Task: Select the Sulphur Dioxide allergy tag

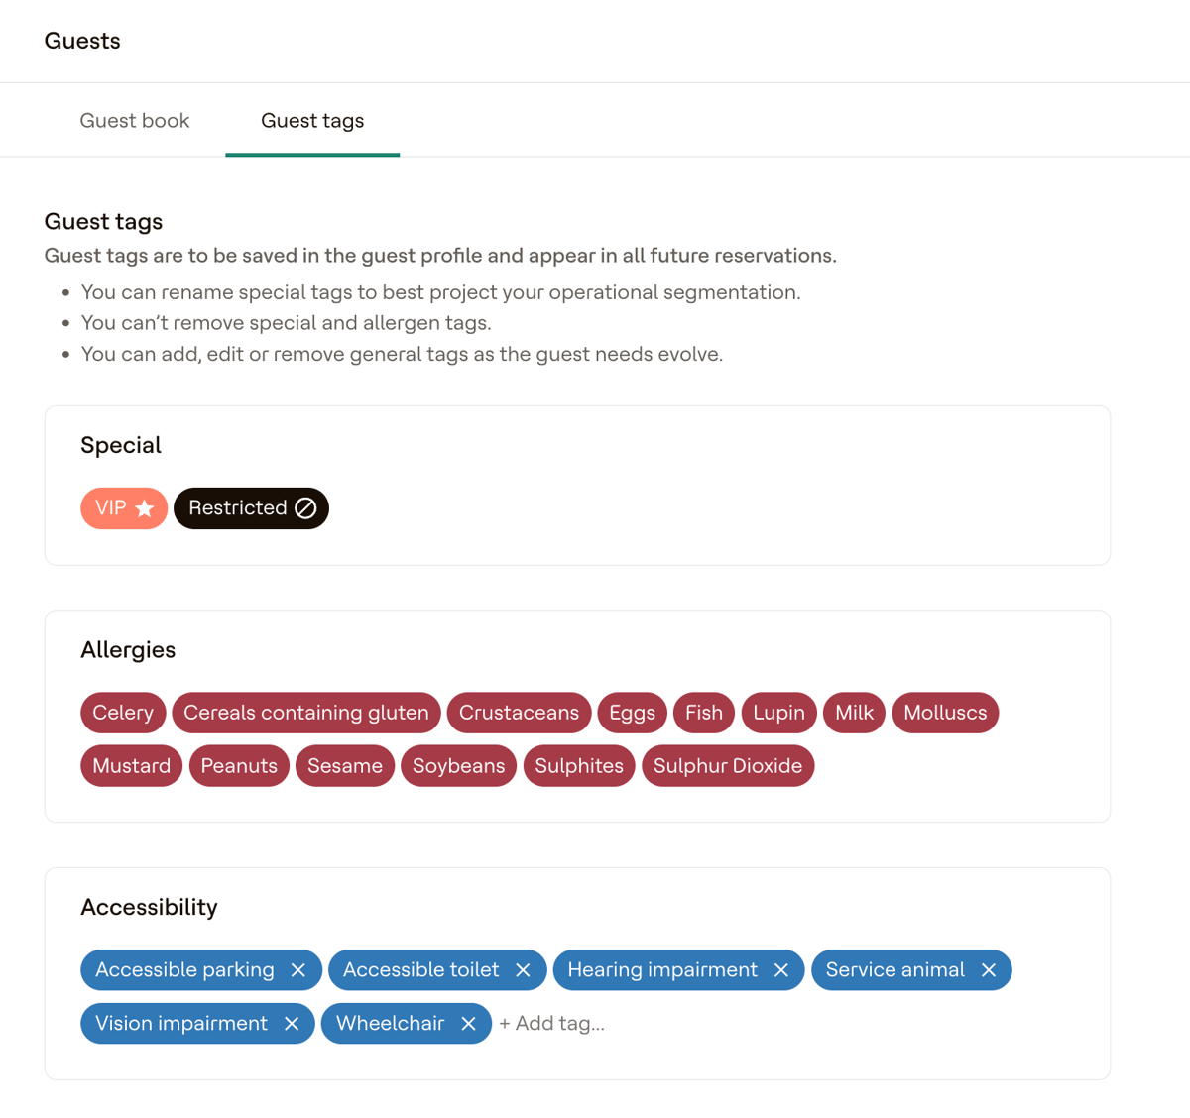Action: [x=728, y=765]
